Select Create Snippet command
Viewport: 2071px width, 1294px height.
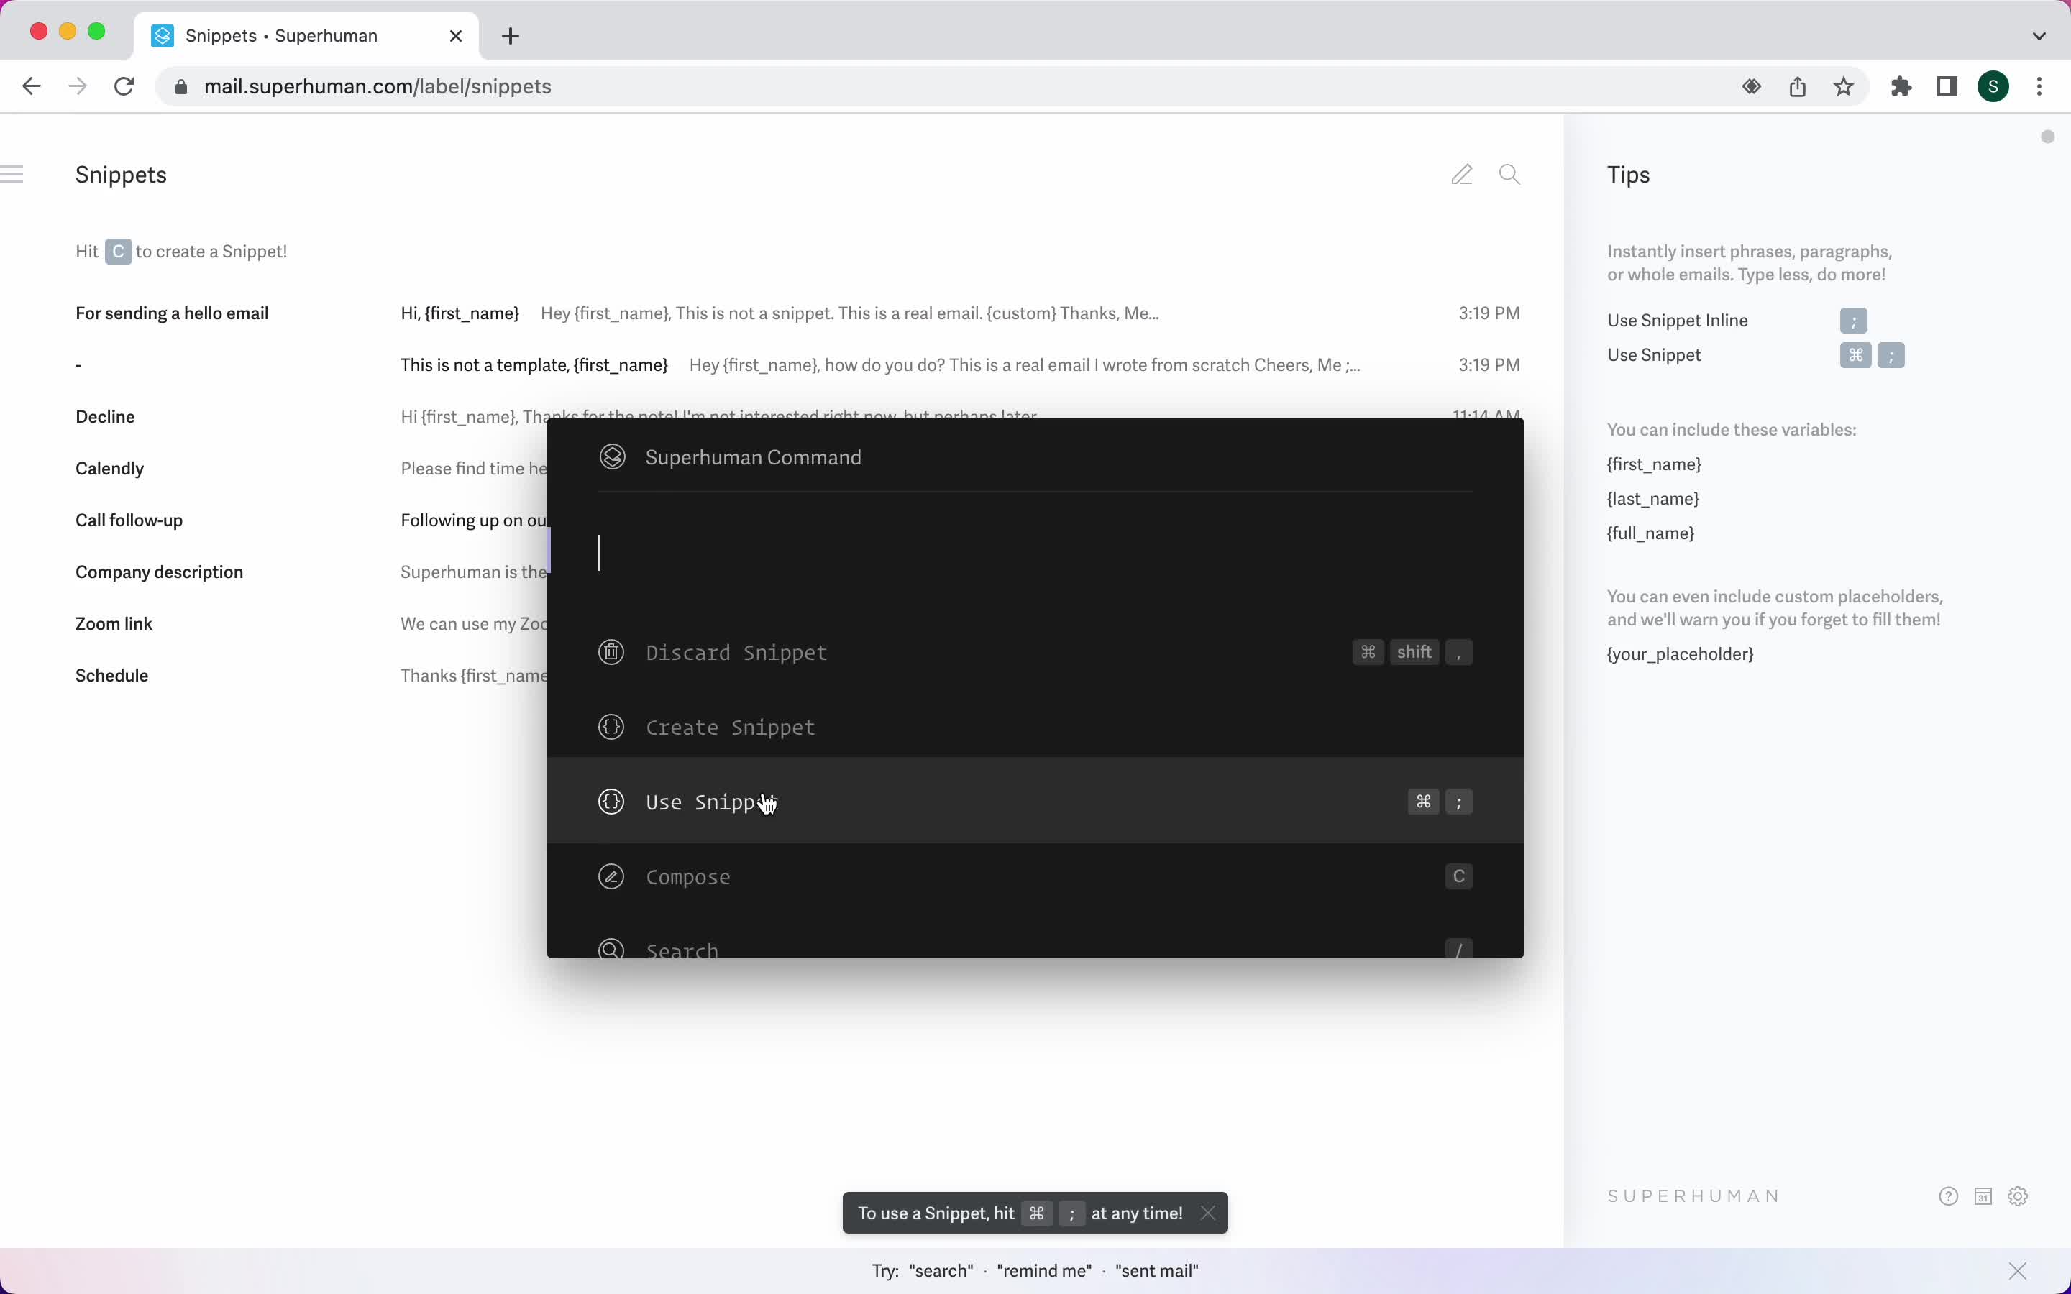tap(1035, 728)
